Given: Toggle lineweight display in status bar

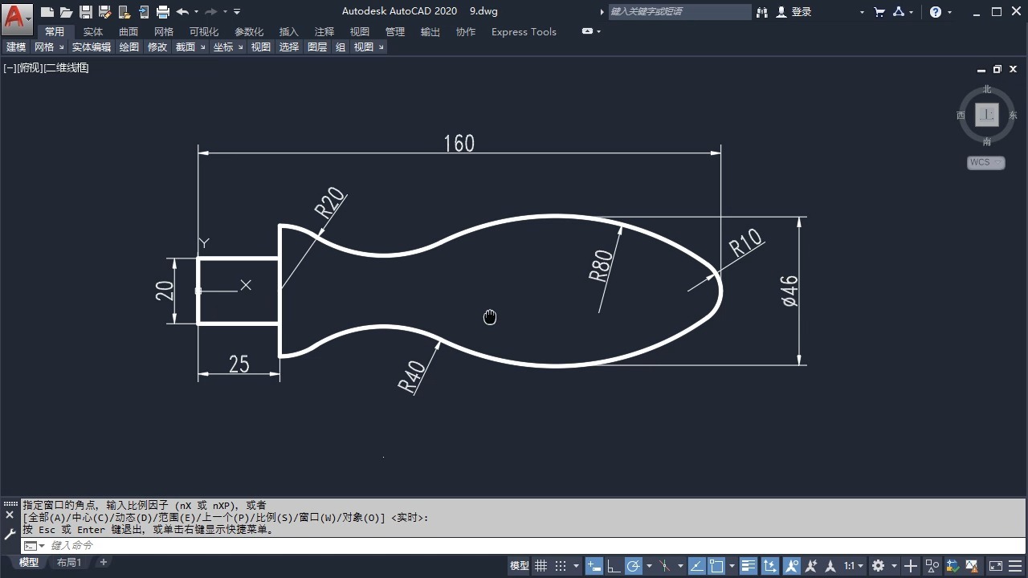Looking at the screenshot, I should click(749, 566).
